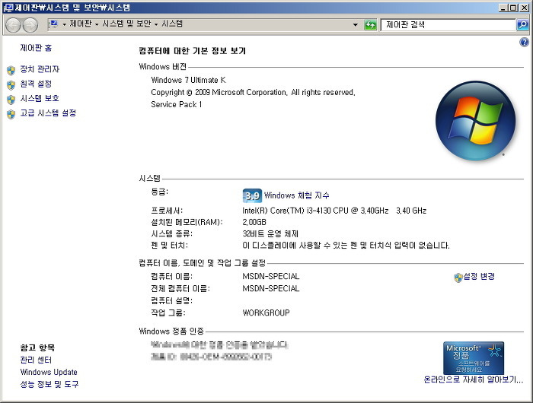Viewport: 533px width, 403px height.
Task: Click the 제어판 검색 search field
Action: point(448,25)
